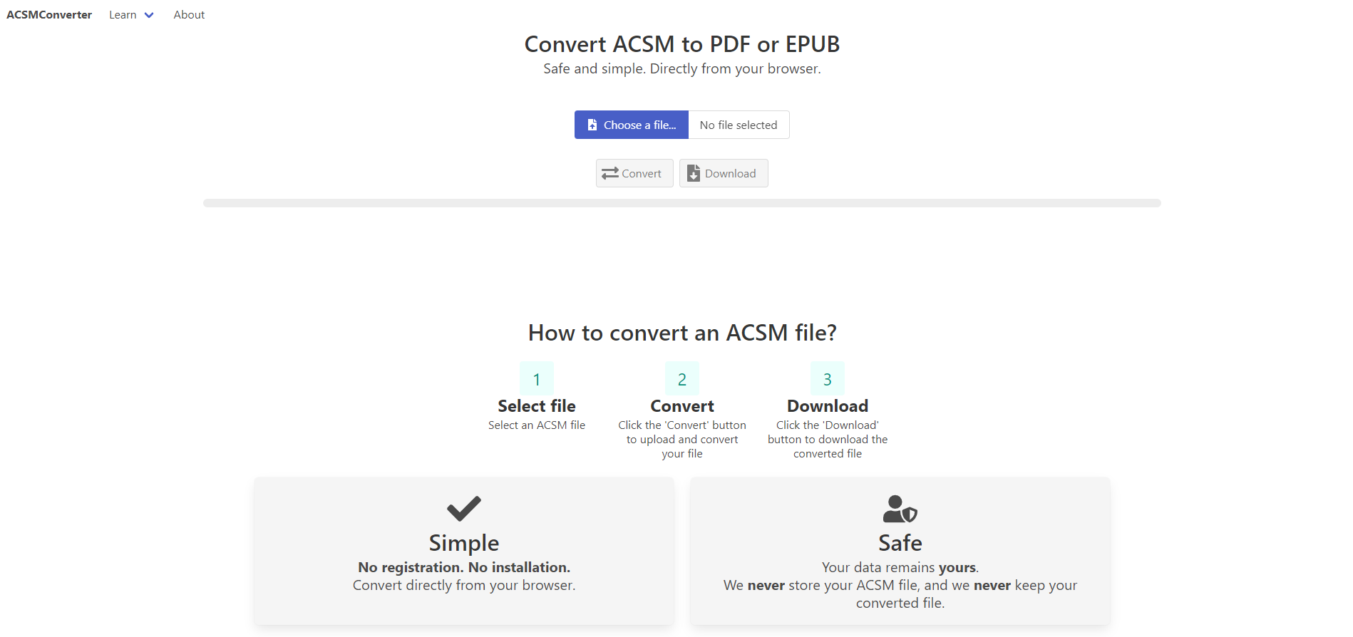Click the 'Select file' step heading
Viewport: 1353px width, 637px height.
[x=537, y=406]
